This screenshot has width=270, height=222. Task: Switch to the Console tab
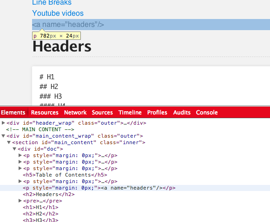pos(207,113)
